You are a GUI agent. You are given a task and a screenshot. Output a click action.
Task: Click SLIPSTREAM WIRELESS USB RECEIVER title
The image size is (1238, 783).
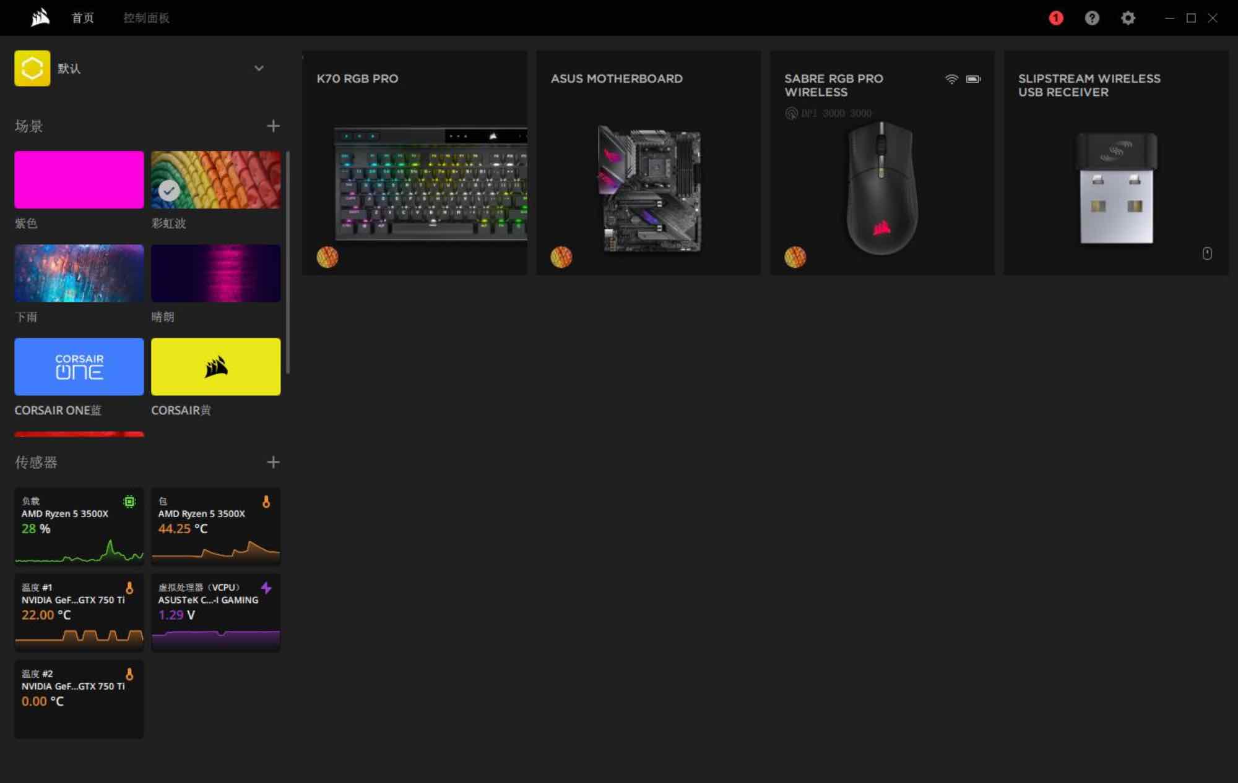click(1089, 85)
